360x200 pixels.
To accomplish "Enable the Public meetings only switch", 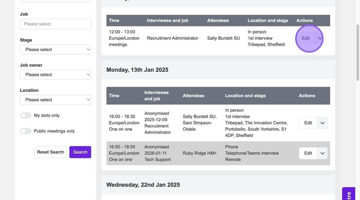I will click(26, 131).
